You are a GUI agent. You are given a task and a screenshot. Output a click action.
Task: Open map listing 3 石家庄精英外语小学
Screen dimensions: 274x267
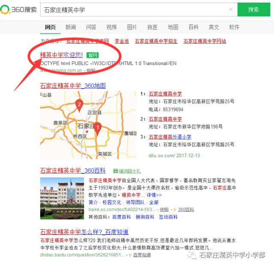(x=170, y=137)
